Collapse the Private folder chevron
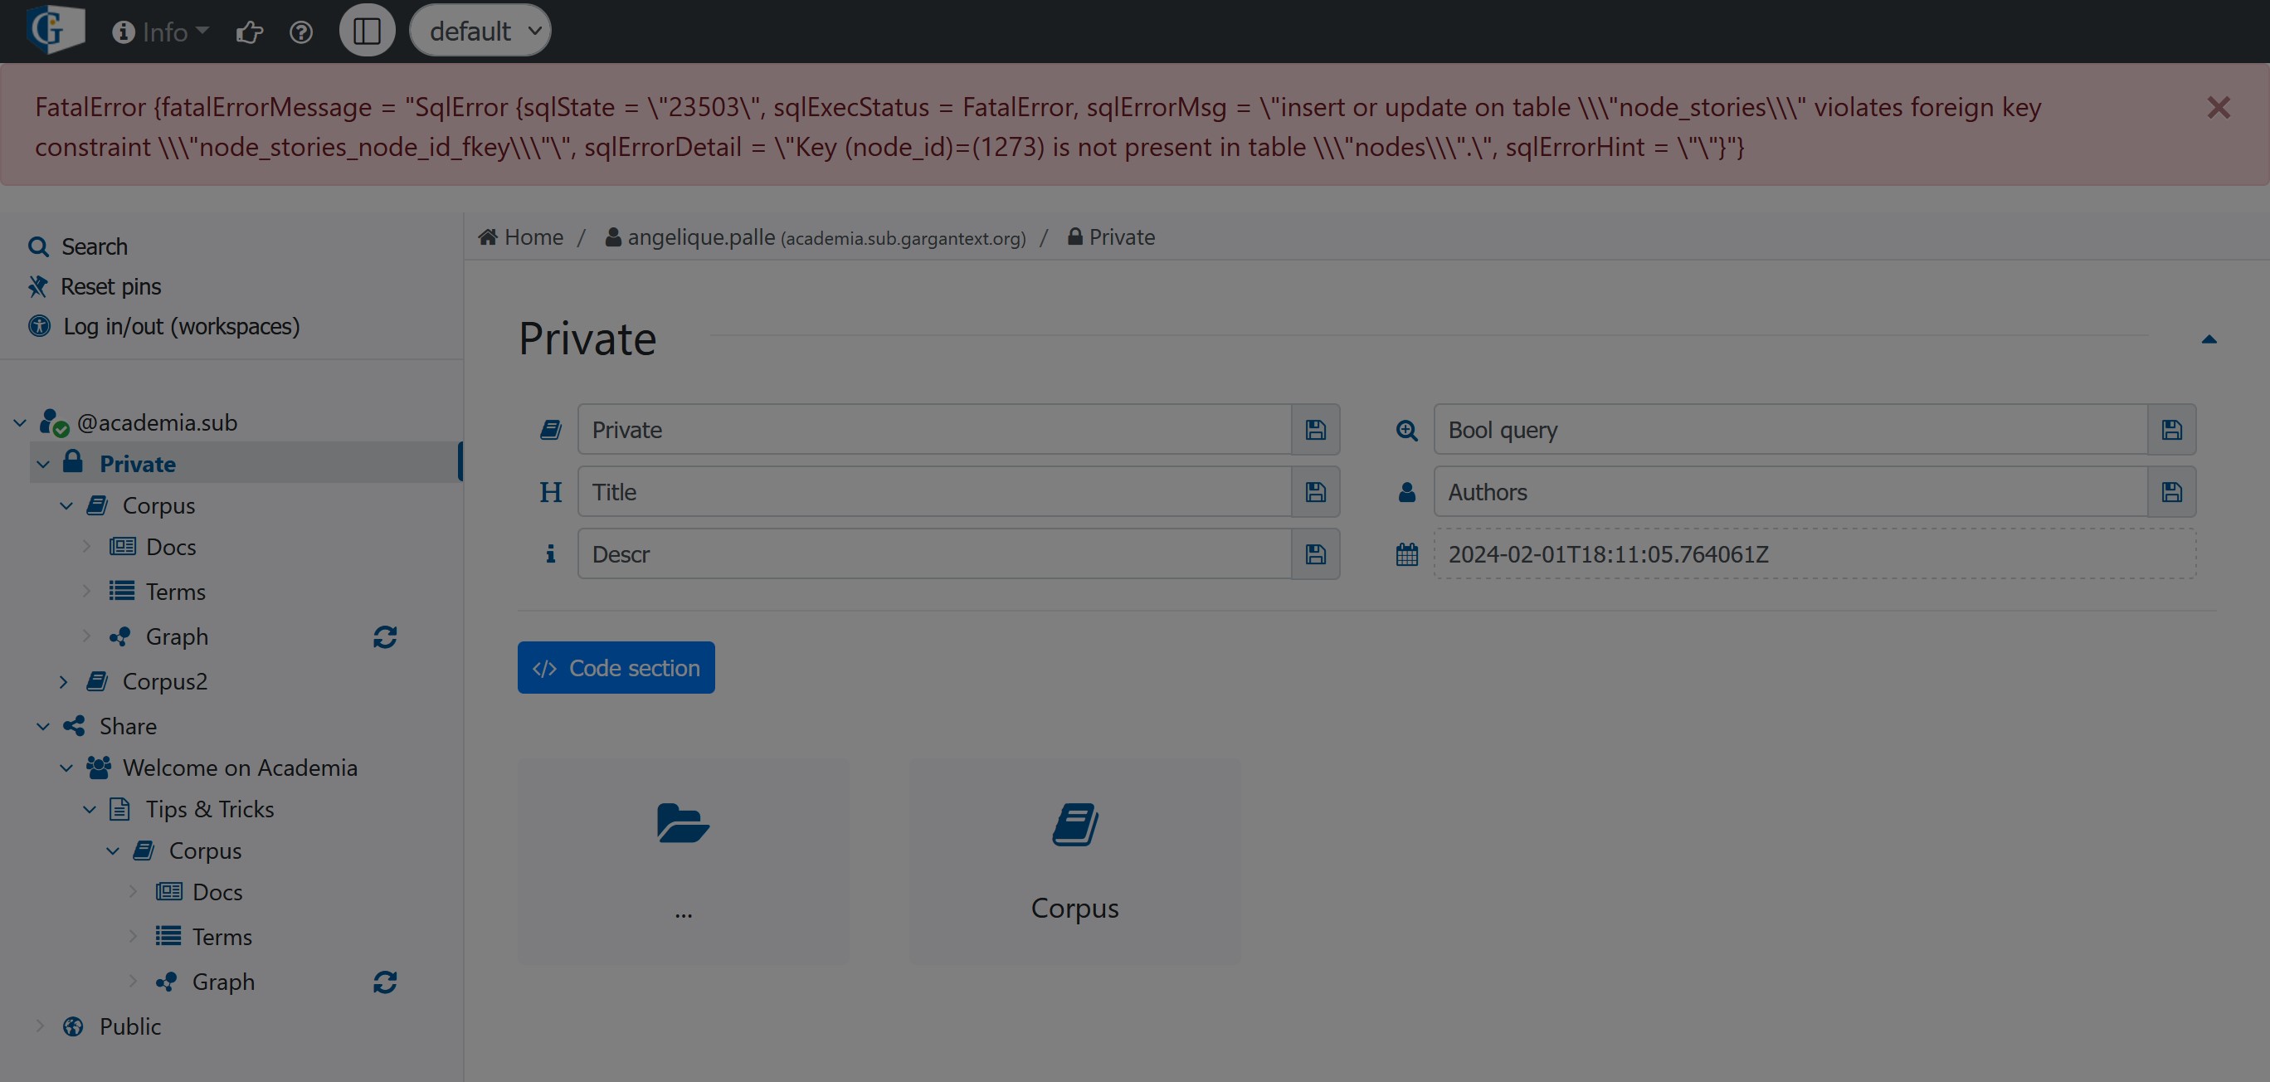 [43, 464]
